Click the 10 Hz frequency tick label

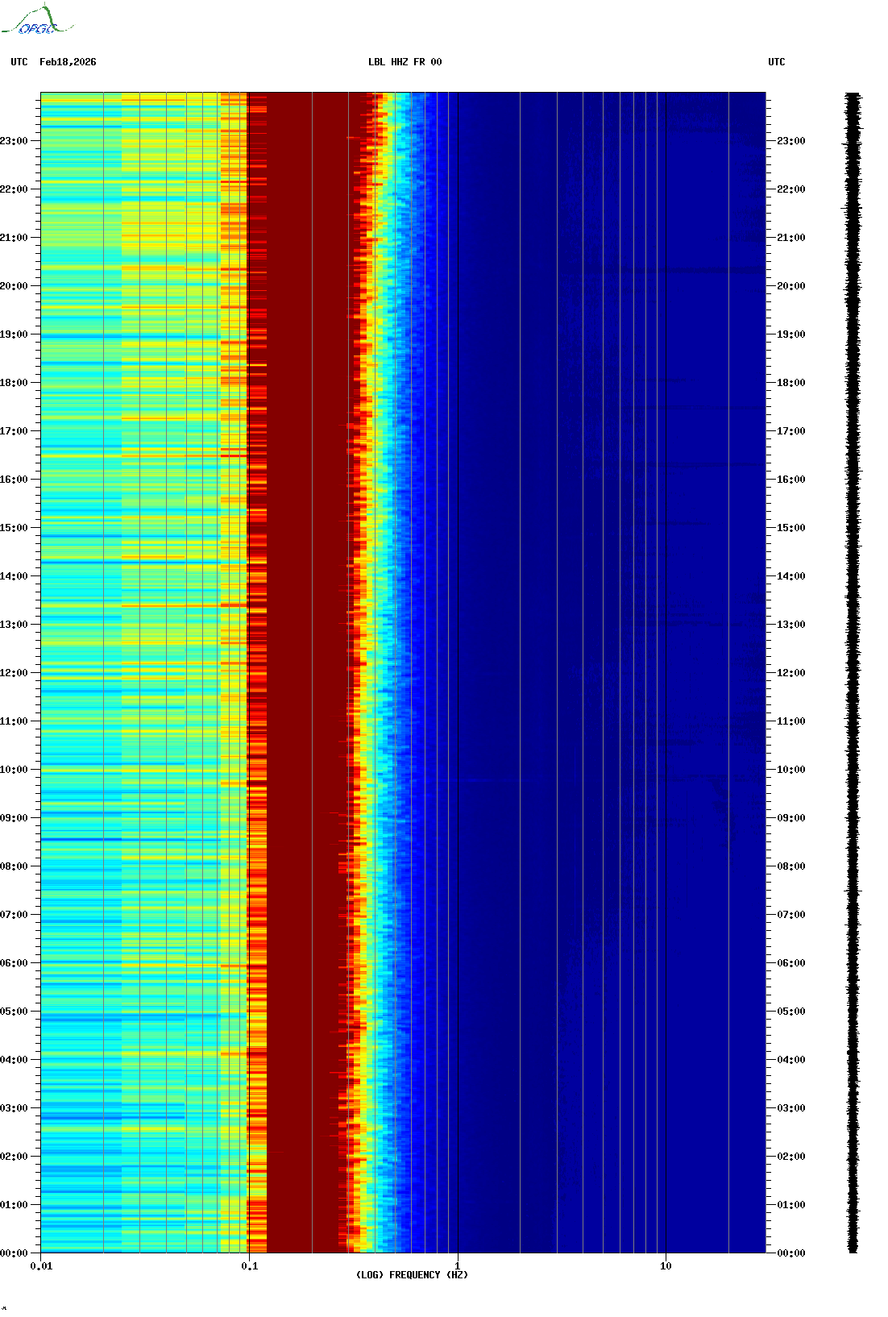tap(666, 1265)
